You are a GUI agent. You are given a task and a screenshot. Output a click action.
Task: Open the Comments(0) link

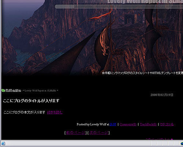tap(128, 124)
